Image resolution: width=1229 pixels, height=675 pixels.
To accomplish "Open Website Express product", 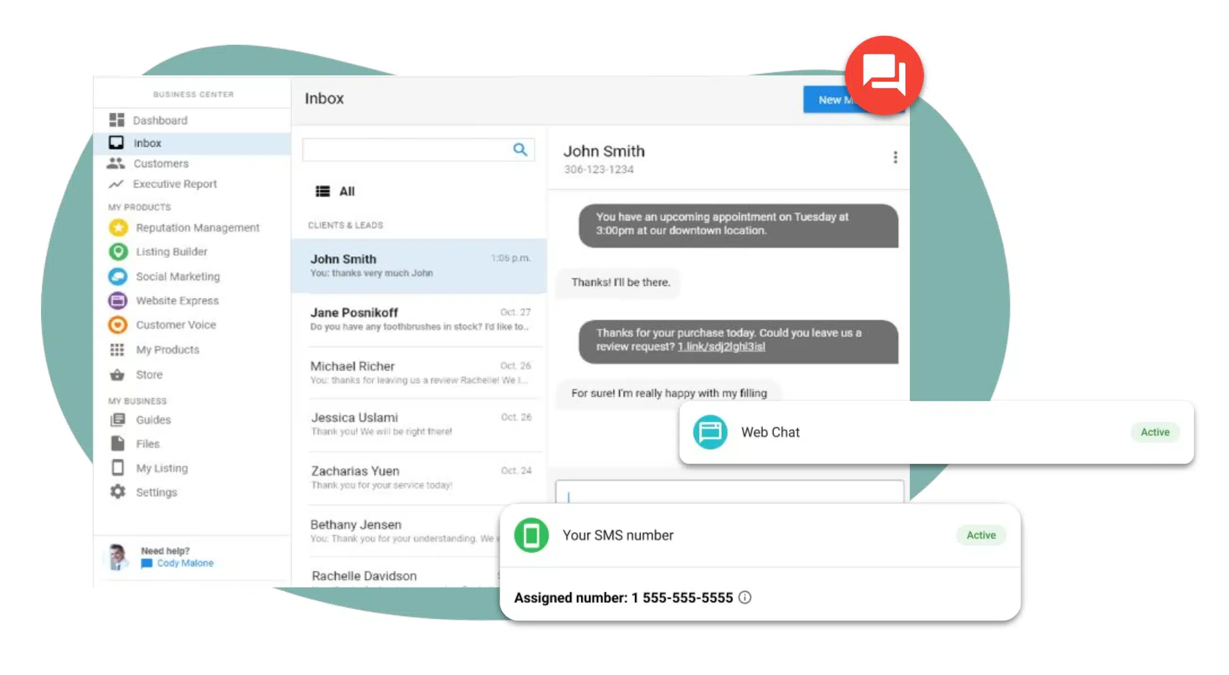I will pyautogui.click(x=176, y=301).
